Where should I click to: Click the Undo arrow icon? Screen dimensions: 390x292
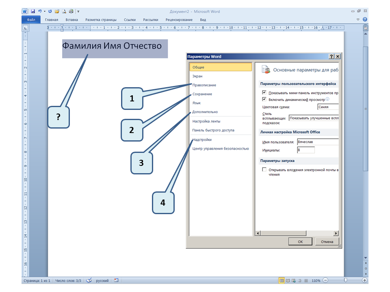39,12
